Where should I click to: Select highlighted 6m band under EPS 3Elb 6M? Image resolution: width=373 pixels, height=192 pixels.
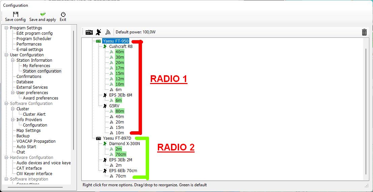click(118, 101)
